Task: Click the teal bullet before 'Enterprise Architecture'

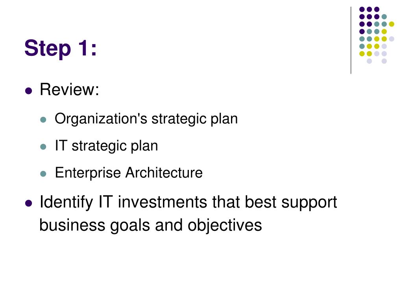Action: [x=43, y=174]
